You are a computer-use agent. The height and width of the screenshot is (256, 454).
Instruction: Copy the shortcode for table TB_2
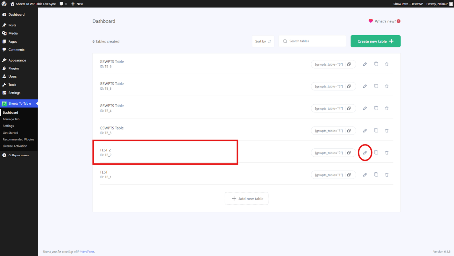pos(349,153)
